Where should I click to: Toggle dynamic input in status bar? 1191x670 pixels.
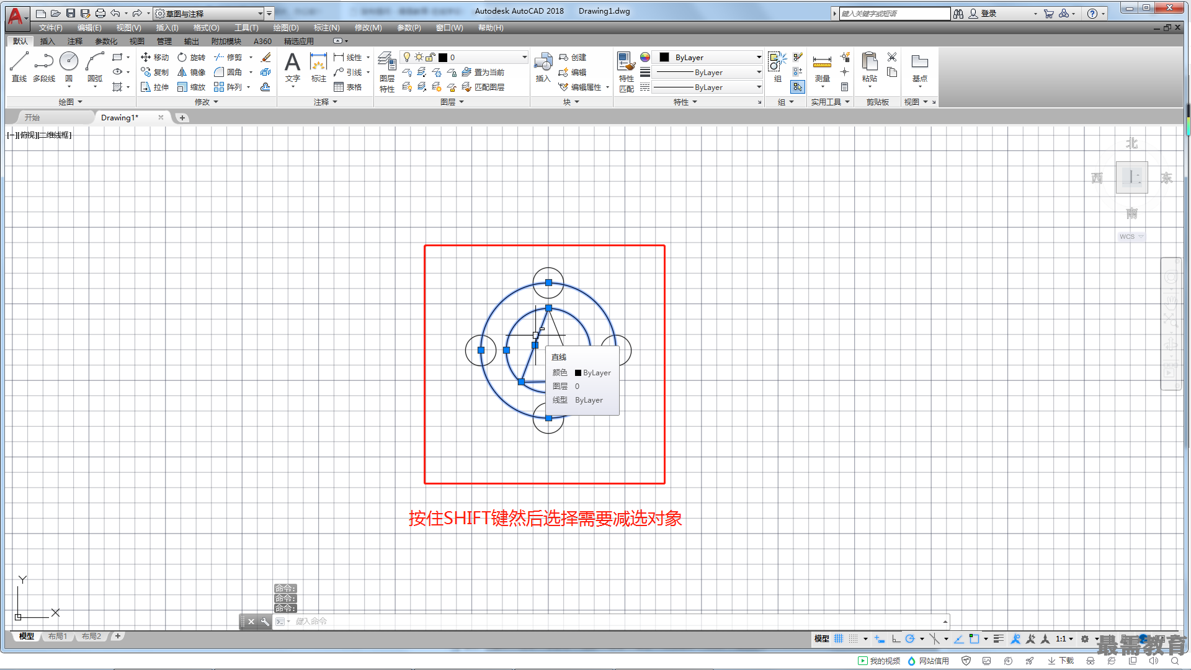[x=880, y=638]
